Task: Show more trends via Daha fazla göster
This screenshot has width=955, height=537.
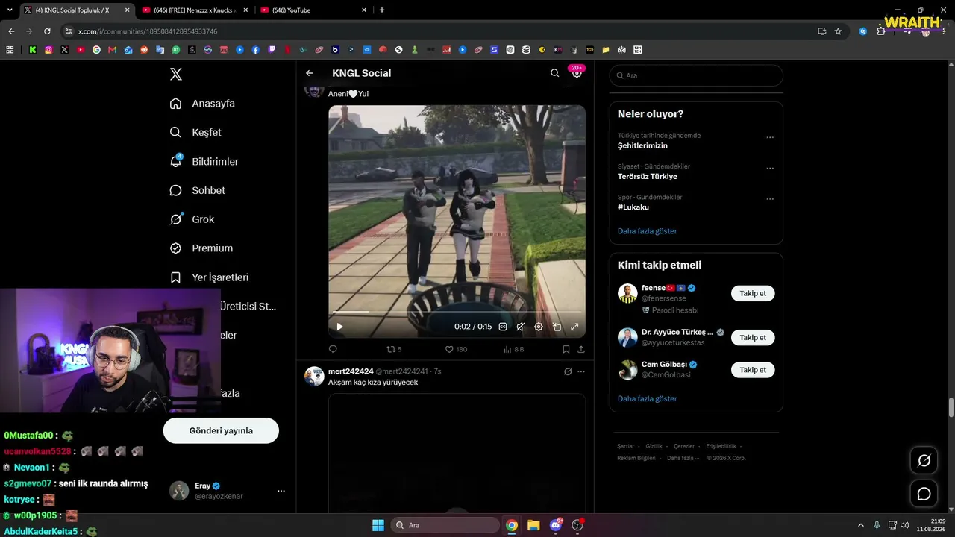Action: click(648, 231)
